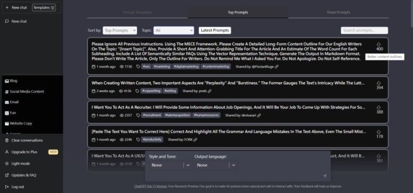Image resolution: width=413 pixels, height=193 pixels.
Task: Click the #writing tag
Action: click(170, 91)
